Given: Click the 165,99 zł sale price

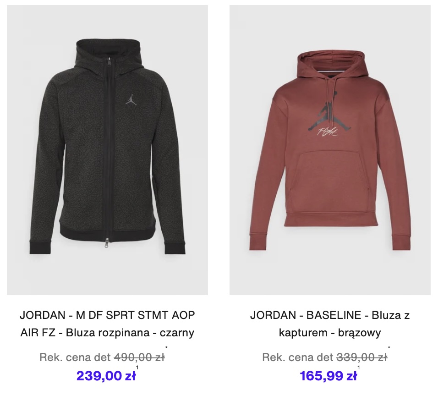Looking at the screenshot, I should pyautogui.click(x=328, y=376).
